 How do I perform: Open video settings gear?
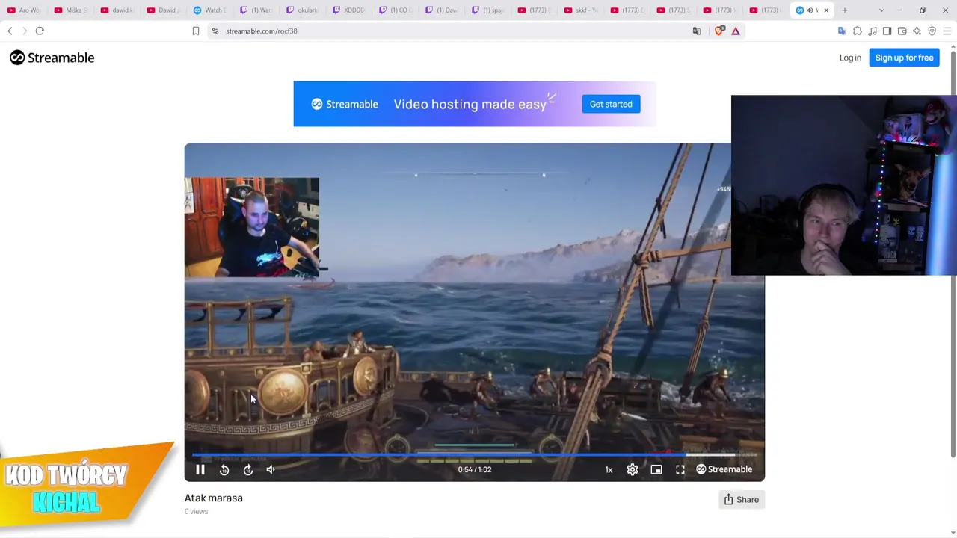tap(633, 469)
